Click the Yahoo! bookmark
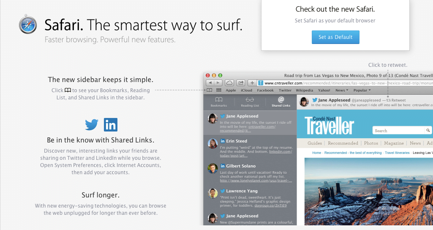 324,90
